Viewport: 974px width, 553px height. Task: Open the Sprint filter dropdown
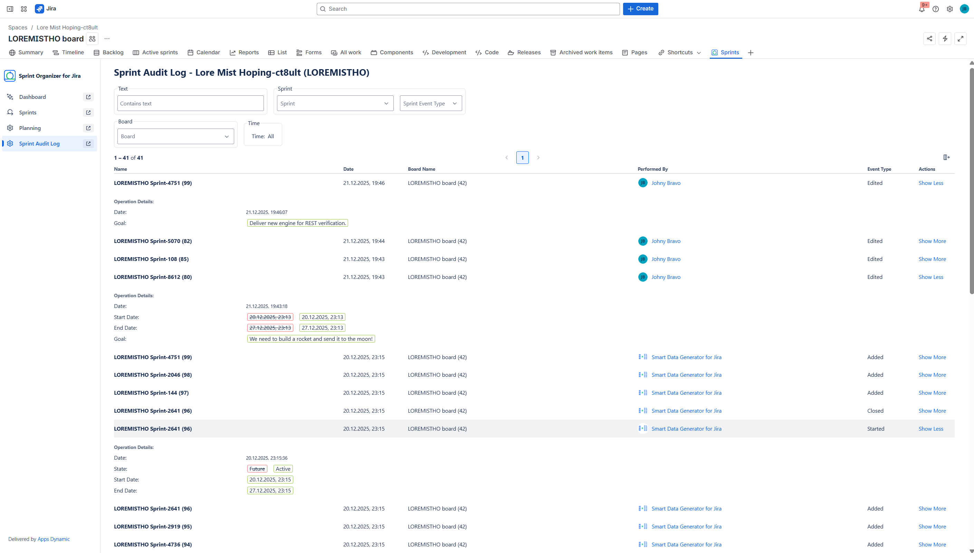tap(335, 103)
